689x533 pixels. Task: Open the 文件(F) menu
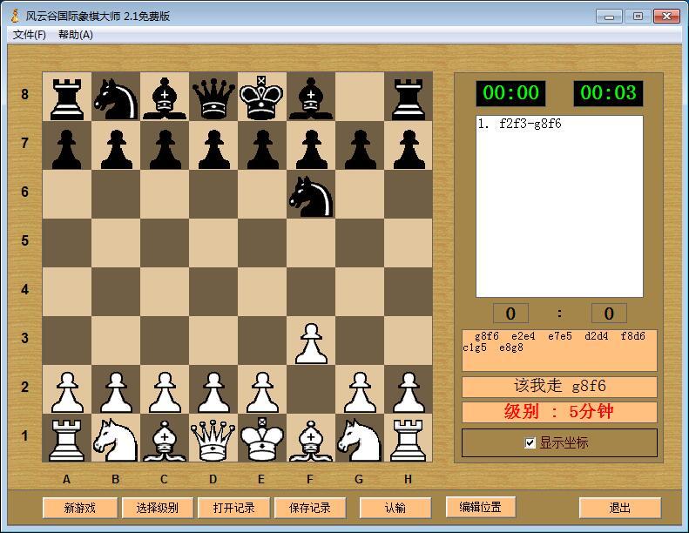(30, 35)
